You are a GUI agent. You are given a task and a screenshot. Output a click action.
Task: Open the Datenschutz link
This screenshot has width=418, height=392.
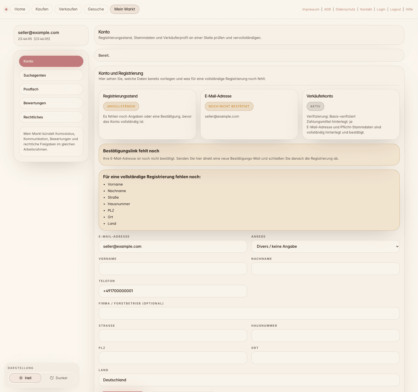[345, 9]
